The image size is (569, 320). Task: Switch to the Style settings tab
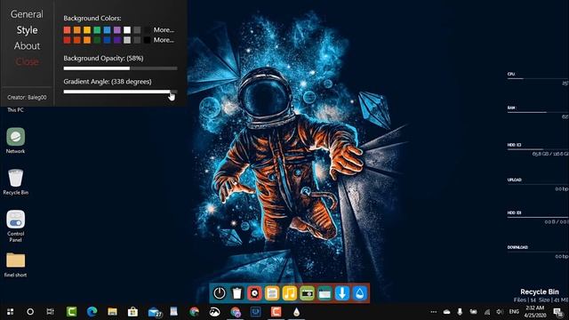point(27,30)
